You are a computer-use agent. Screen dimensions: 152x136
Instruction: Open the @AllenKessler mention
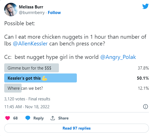click(30, 43)
